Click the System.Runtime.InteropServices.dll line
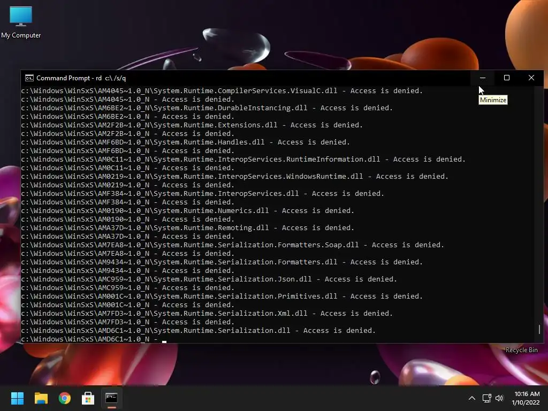 pyautogui.click(x=203, y=194)
